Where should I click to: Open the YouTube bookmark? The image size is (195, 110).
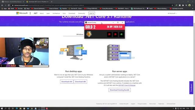pyautogui.click(x=19, y=9)
